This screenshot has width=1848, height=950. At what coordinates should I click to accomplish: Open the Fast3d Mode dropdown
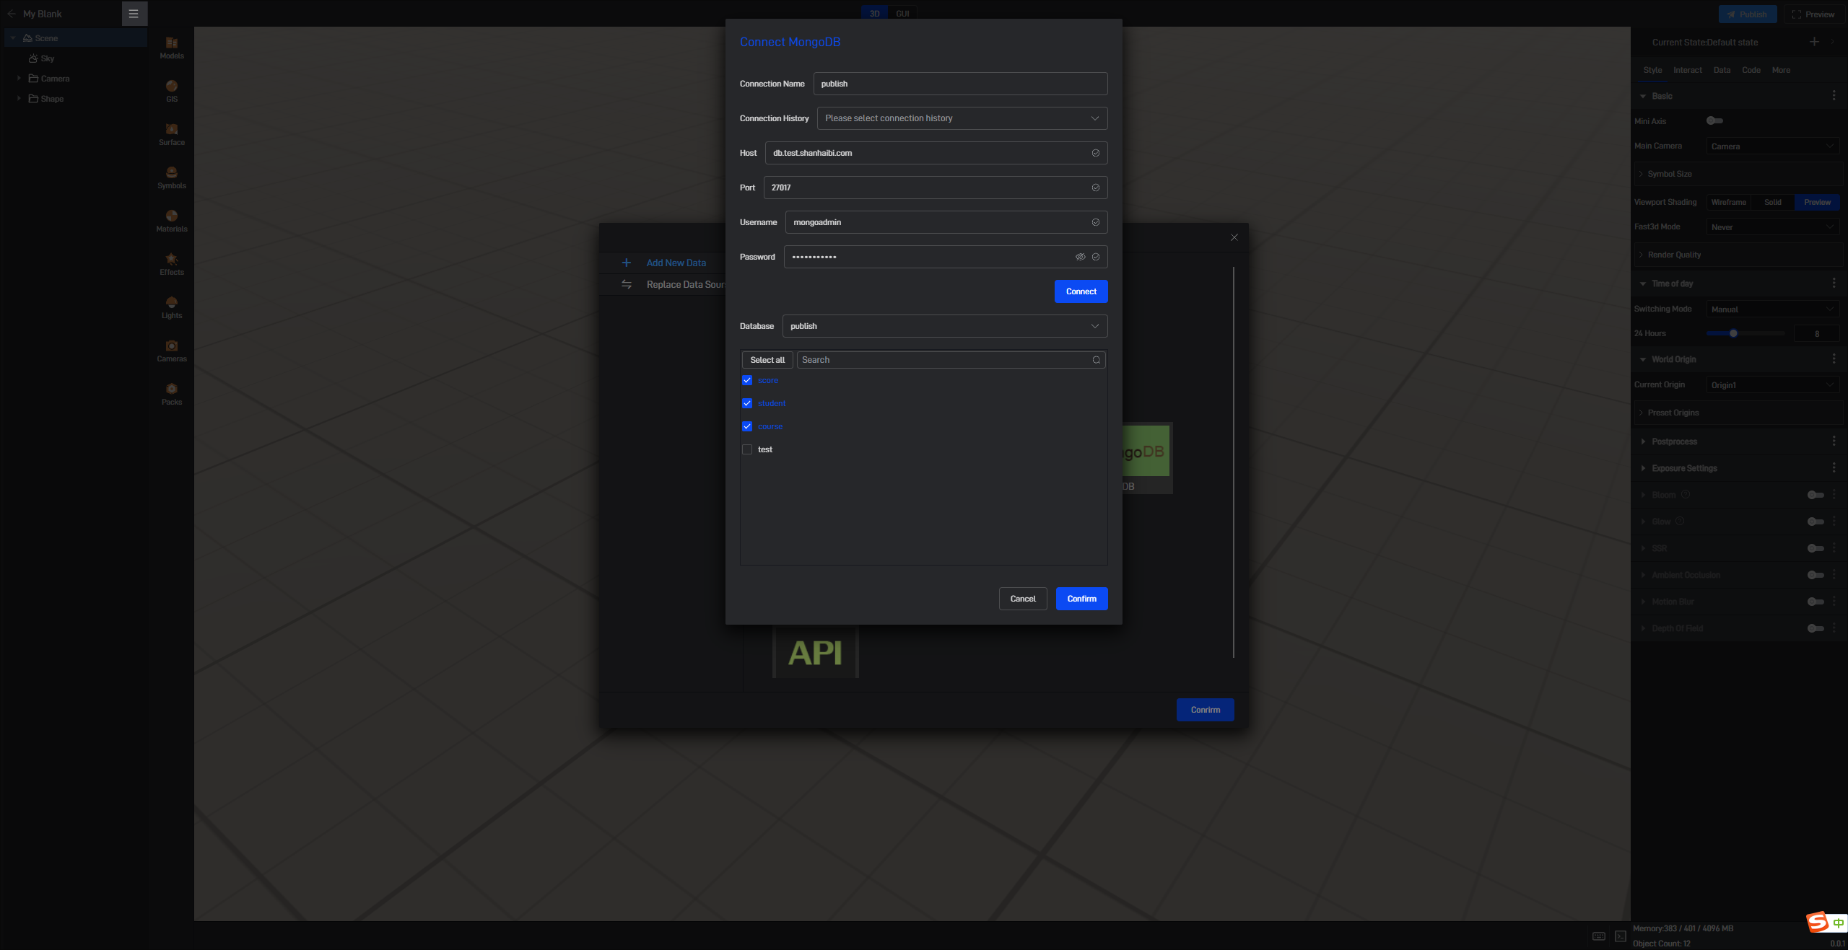[x=1773, y=227]
